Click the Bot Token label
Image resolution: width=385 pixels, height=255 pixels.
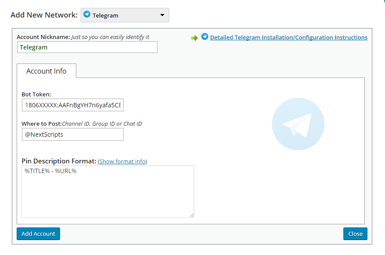pos(36,95)
